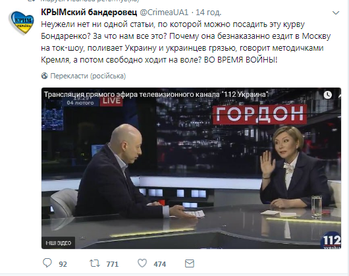Retweet using the arrows icon
This screenshot has width=349, height=276.
95,263
